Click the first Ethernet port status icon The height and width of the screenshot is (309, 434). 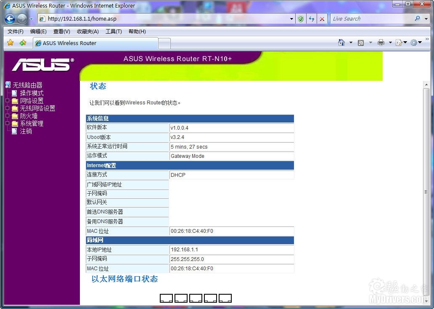click(167, 298)
